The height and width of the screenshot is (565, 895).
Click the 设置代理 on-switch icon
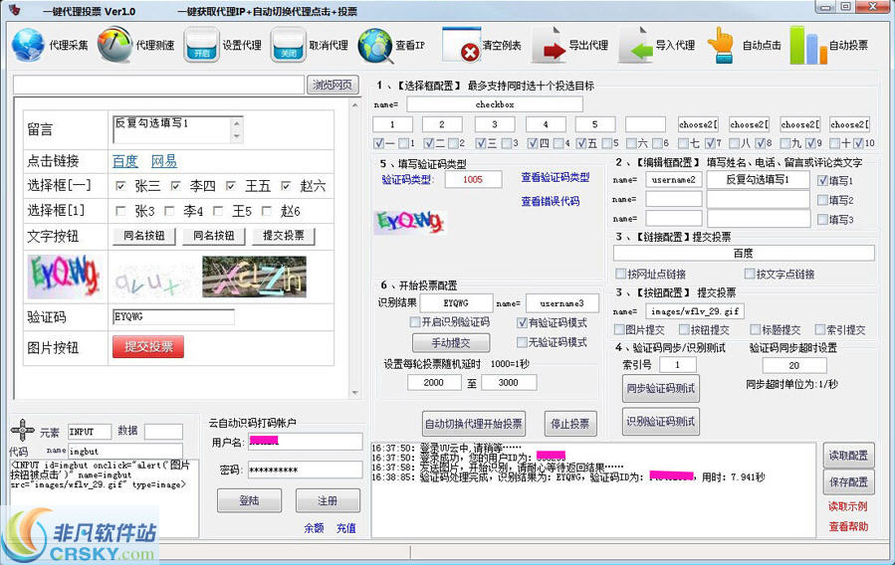[x=201, y=45]
